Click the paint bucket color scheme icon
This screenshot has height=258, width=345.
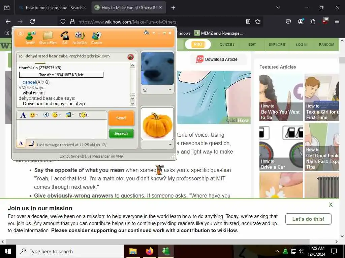point(146,33)
